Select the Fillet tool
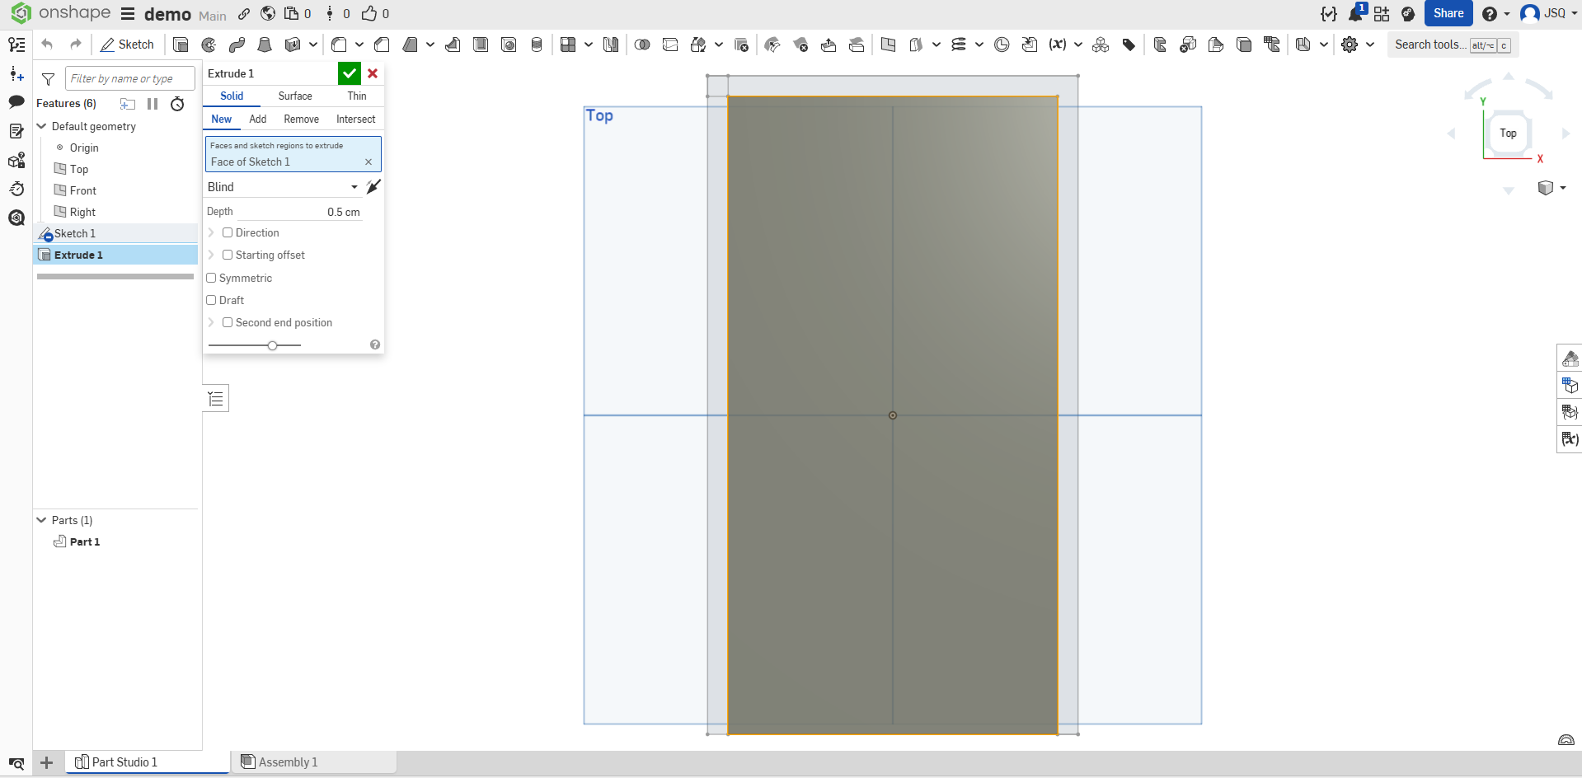The width and height of the screenshot is (1582, 778). coord(339,45)
